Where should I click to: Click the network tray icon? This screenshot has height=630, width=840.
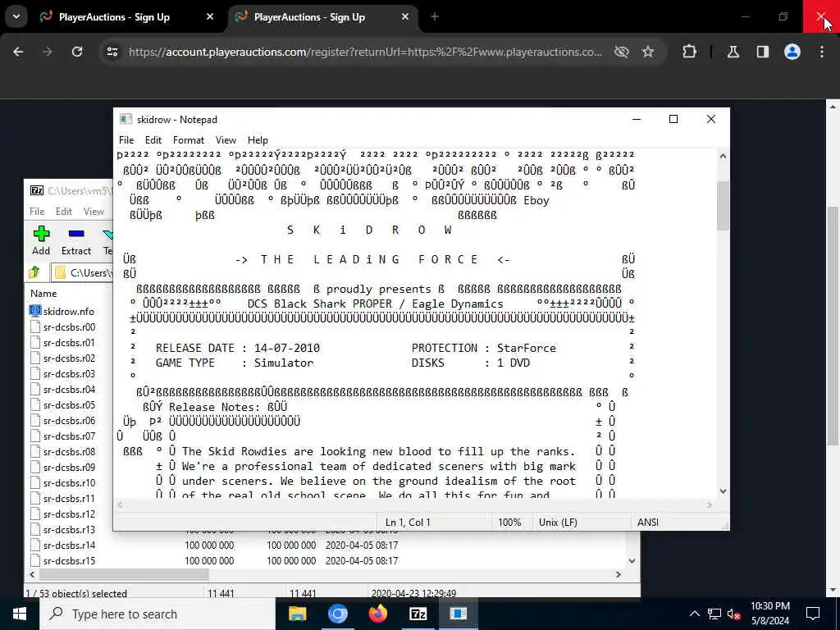pos(714,614)
